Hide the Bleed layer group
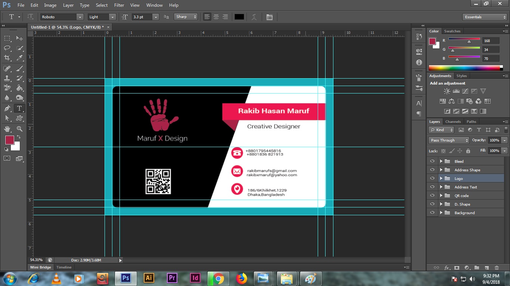The width and height of the screenshot is (510, 286). pos(432,161)
